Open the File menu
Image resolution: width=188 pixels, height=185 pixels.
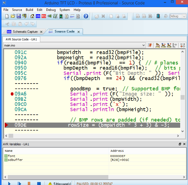click(6, 10)
